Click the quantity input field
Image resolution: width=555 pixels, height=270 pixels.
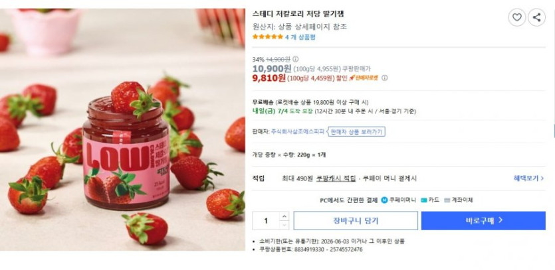[x=266, y=221]
